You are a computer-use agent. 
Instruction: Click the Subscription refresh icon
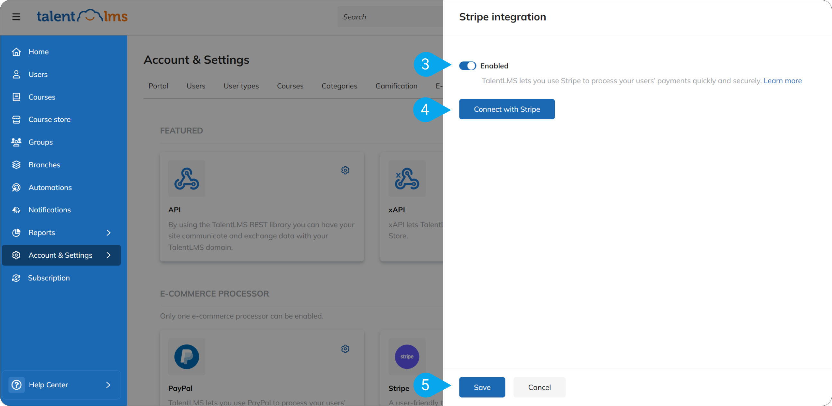tap(16, 278)
